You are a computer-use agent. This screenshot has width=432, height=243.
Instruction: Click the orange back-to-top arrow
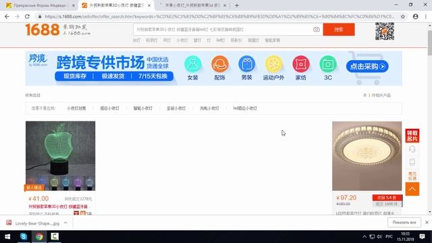(412, 189)
